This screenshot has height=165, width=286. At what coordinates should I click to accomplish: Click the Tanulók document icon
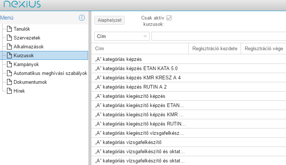(x=10, y=29)
